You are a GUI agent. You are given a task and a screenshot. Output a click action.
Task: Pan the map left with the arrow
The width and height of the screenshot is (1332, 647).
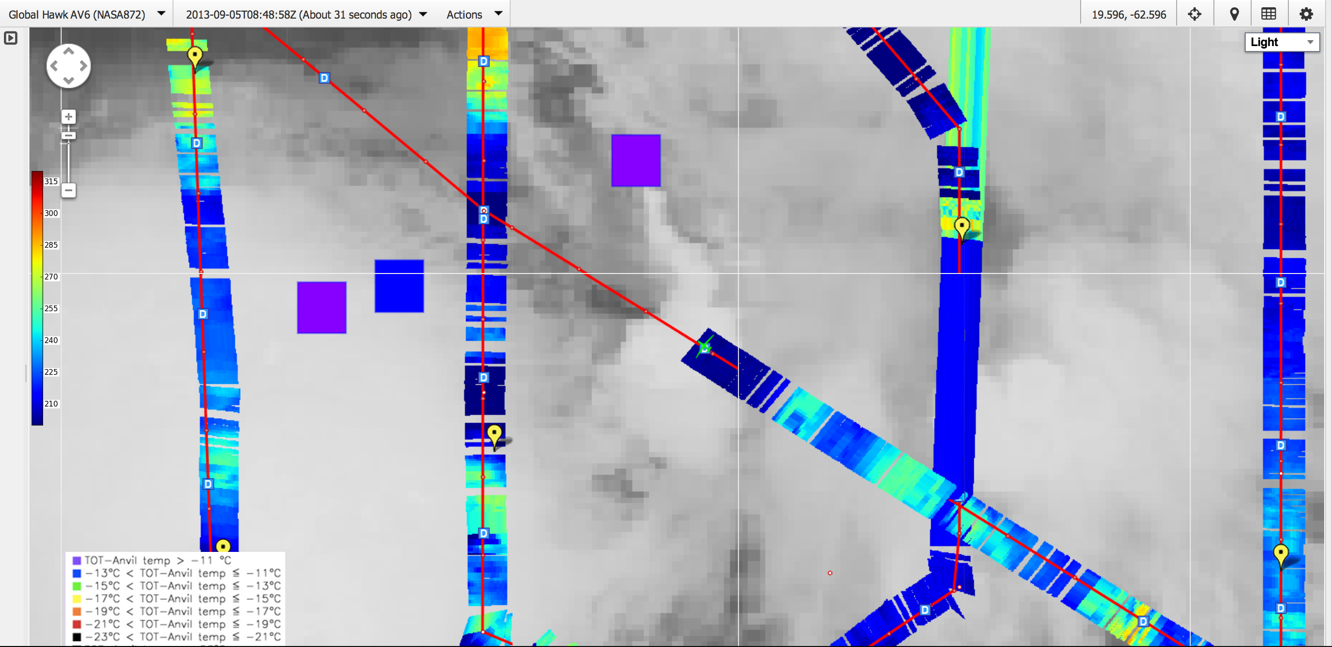[x=54, y=66]
